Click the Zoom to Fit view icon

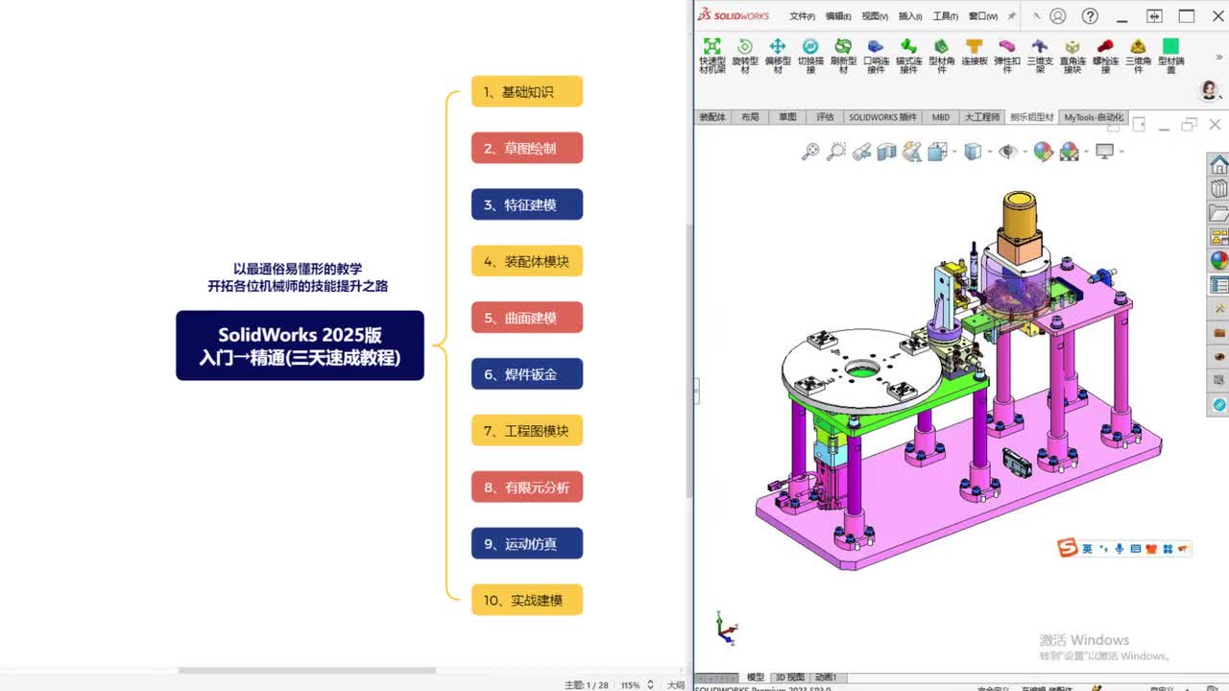coord(811,152)
